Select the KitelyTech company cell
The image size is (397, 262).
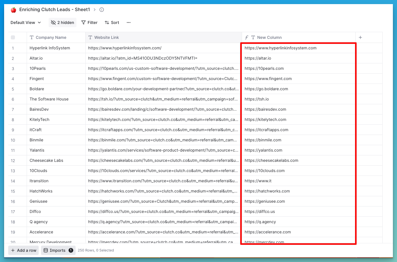pos(56,119)
